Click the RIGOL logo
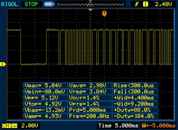This screenshot has height=130, width=178. point(10,4)
